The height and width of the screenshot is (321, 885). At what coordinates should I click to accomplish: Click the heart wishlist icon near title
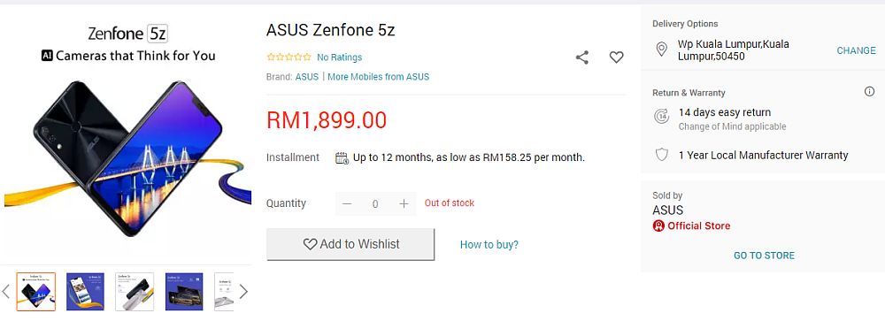click(x=616, y=57)
